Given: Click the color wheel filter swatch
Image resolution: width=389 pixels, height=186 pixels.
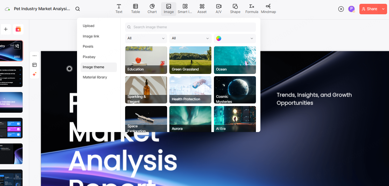Looking at the screenshot, I should (x=219, y=38).
